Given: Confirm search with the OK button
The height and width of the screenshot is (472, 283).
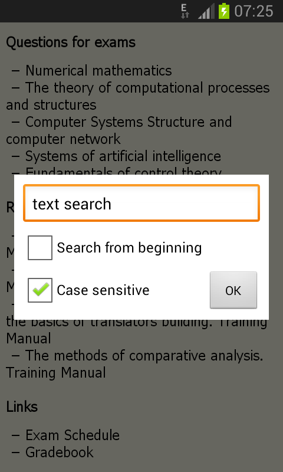Looking at the screenshot, I should pyautogui.click(x=233, y=290).
